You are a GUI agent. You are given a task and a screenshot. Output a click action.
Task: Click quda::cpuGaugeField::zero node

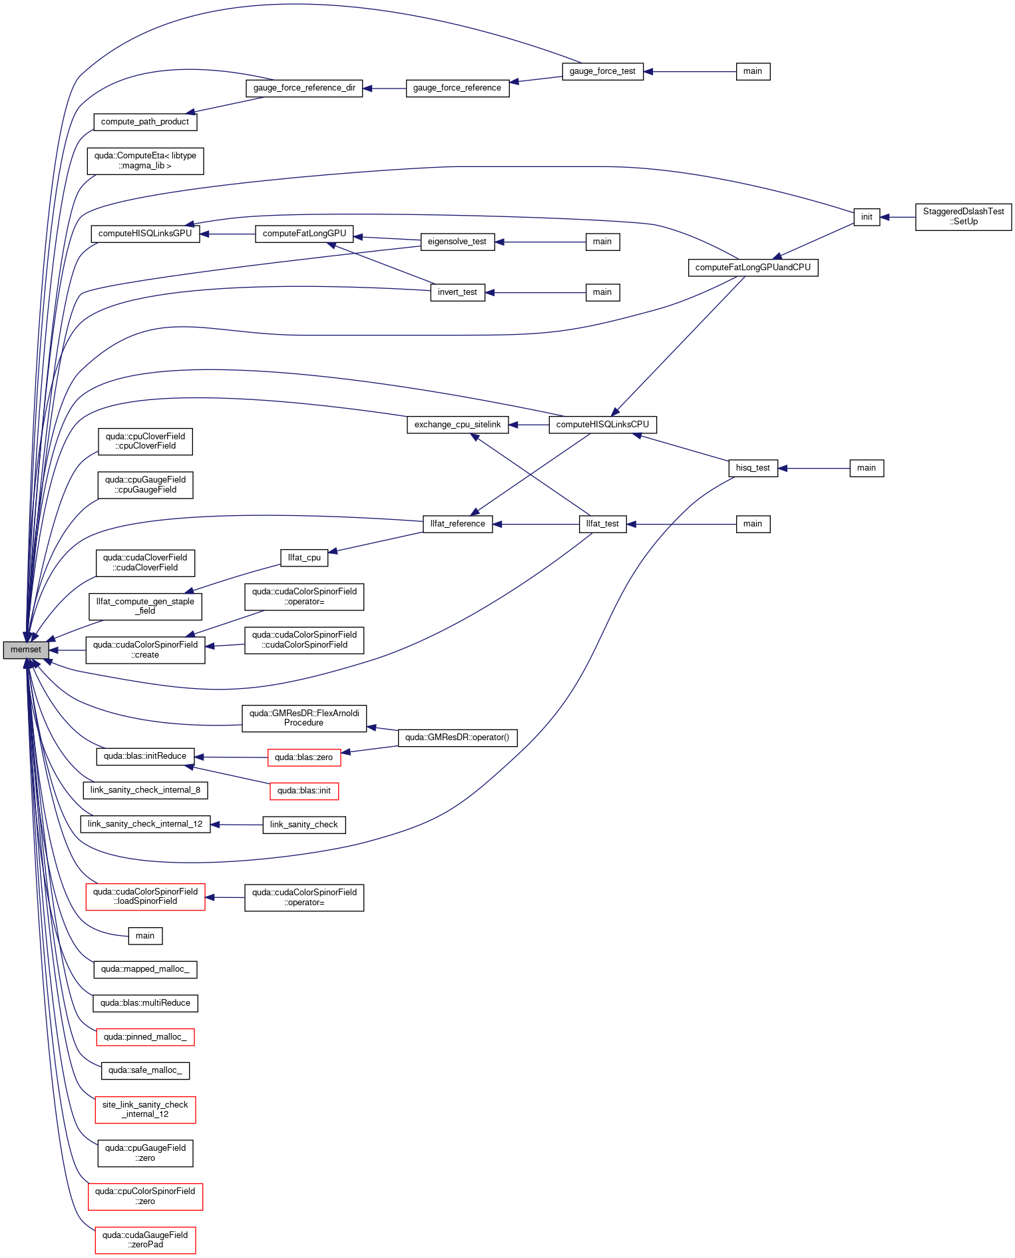145,1153
